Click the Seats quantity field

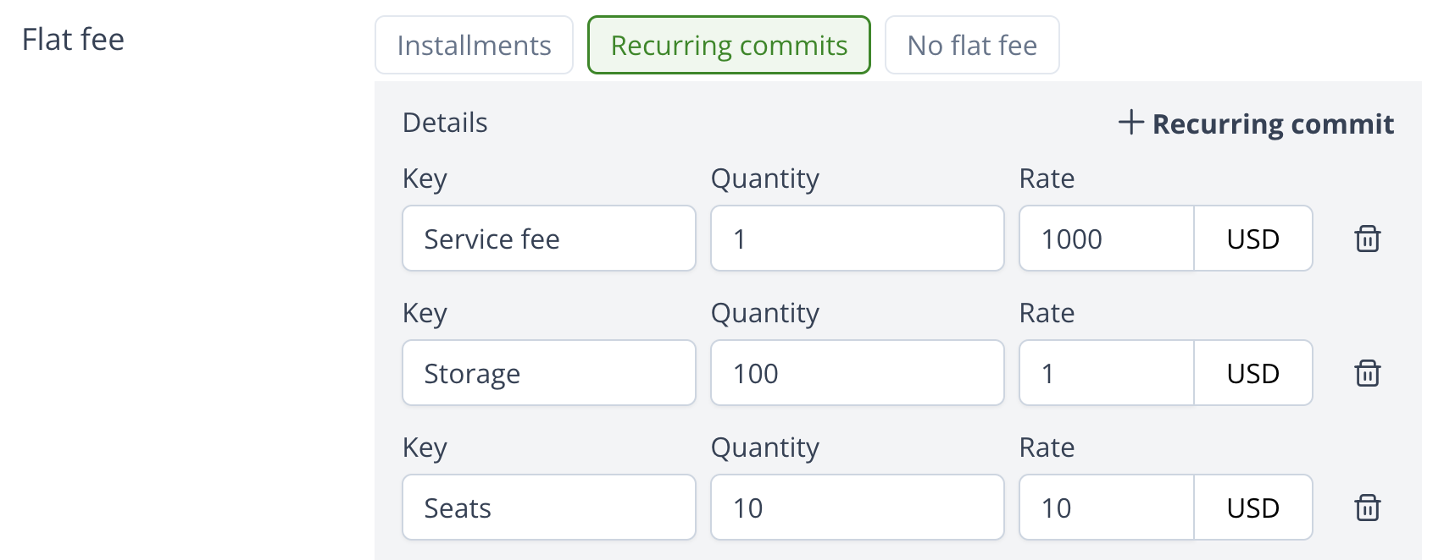pos(857,508)
